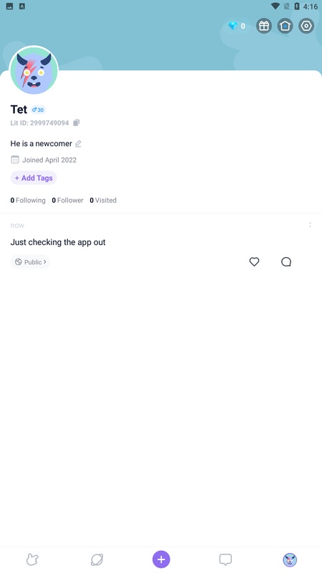Tap the diamond balance icon
The height and width of the screenshot is (573, 322).
pyautogui.click(x=233, y=26)
